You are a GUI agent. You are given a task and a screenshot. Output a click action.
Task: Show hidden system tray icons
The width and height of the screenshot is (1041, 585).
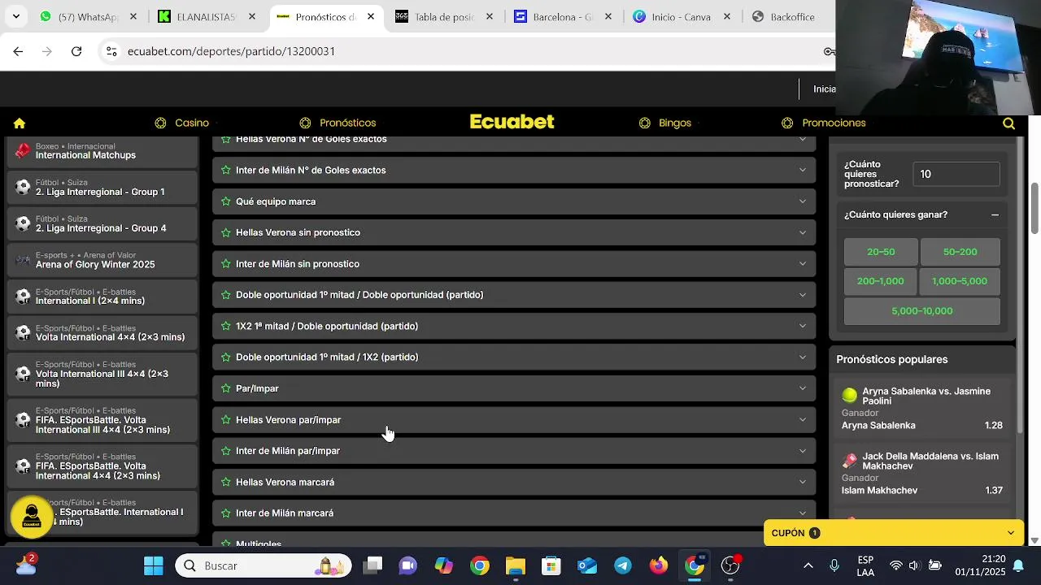[808, 565]
